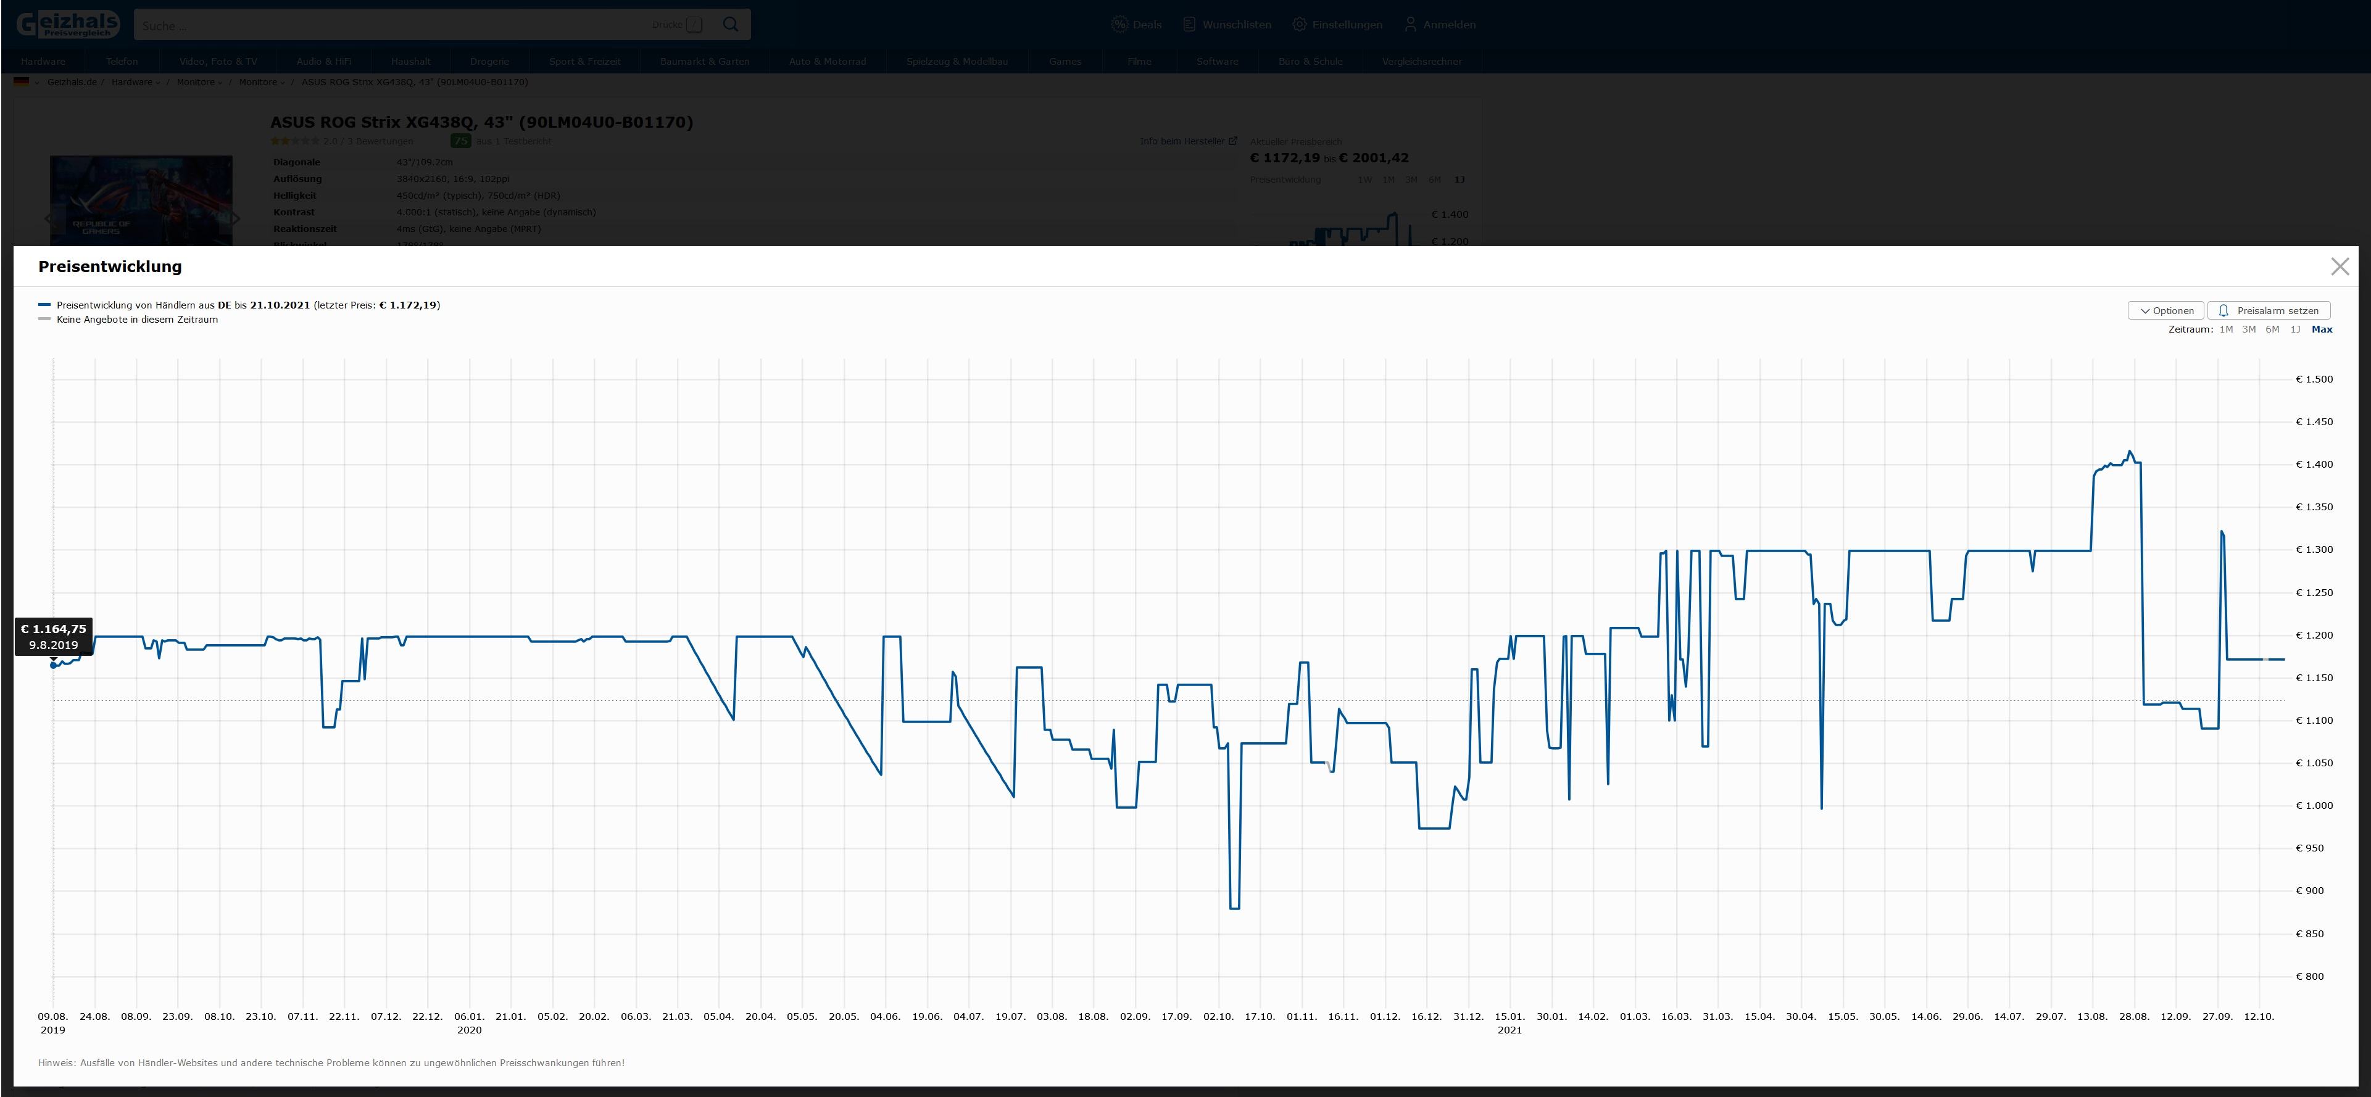Screen dimensions: 2371x1097
Task: Open the Video, Foto & TV category
Action: [218, 62]
